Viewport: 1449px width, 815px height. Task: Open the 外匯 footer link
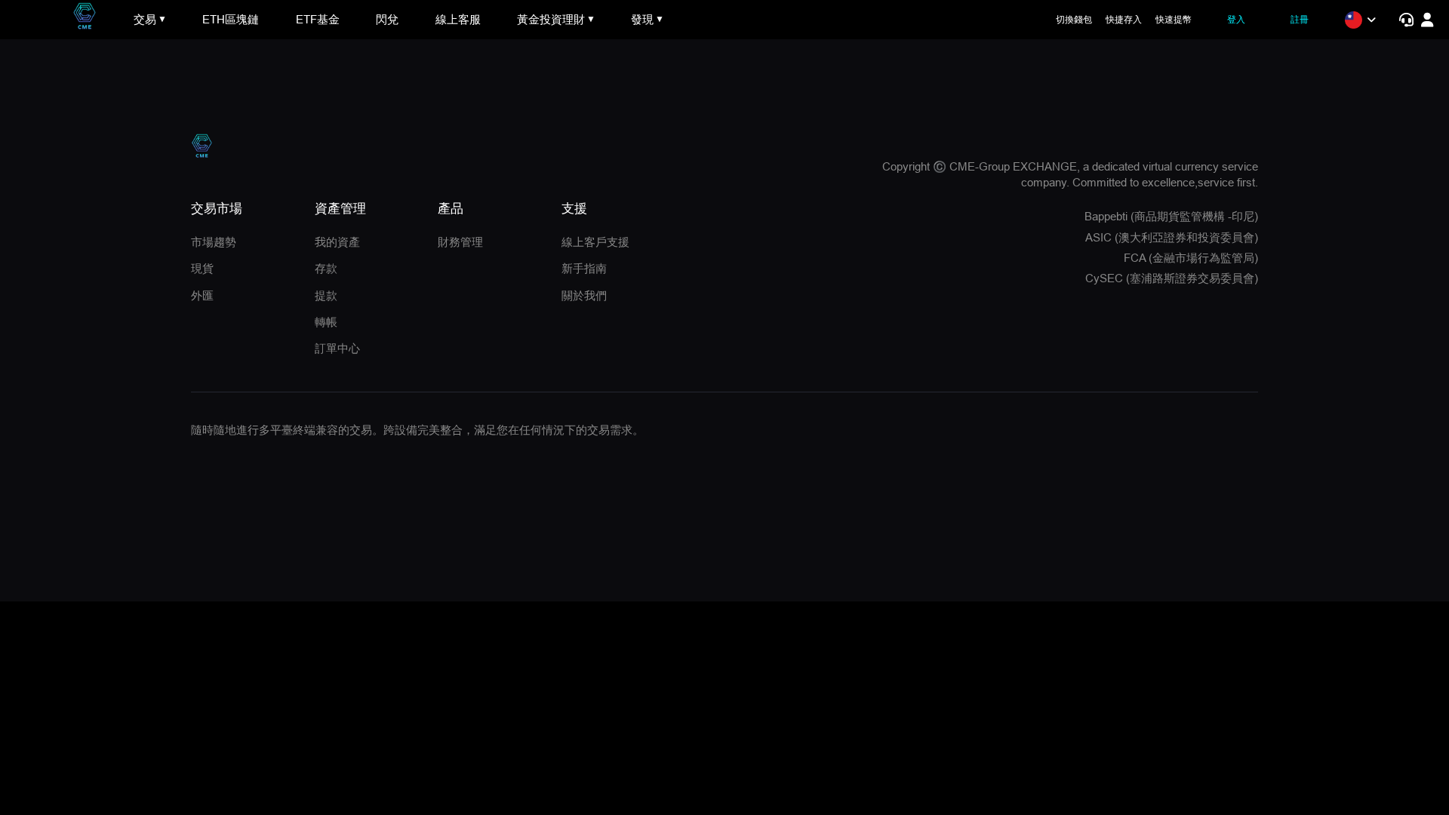click(x=202, y=296)
